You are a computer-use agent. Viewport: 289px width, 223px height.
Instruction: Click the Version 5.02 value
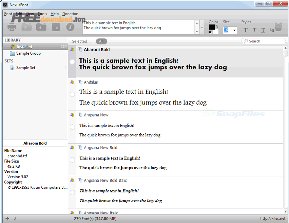pyautogui.click(x=18, y=177)
